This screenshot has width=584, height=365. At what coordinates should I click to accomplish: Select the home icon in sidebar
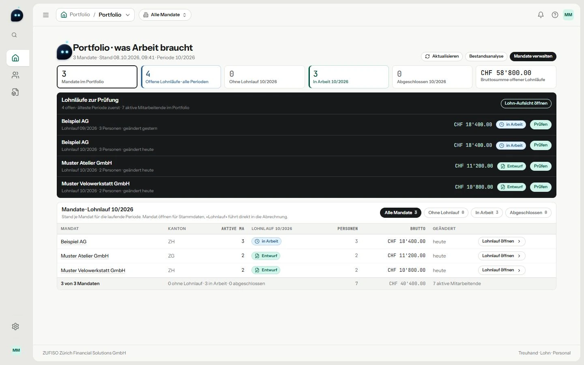(x=15, y=58)
